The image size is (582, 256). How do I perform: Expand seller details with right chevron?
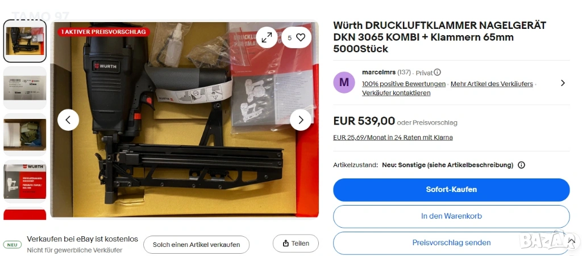(x=563, y=83)
